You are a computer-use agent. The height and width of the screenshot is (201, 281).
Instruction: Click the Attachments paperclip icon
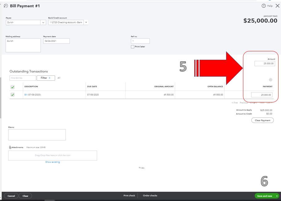click(x=10, y=147)
